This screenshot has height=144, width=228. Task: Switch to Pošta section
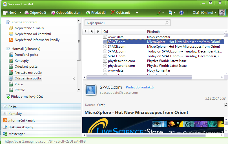(41, 107)
